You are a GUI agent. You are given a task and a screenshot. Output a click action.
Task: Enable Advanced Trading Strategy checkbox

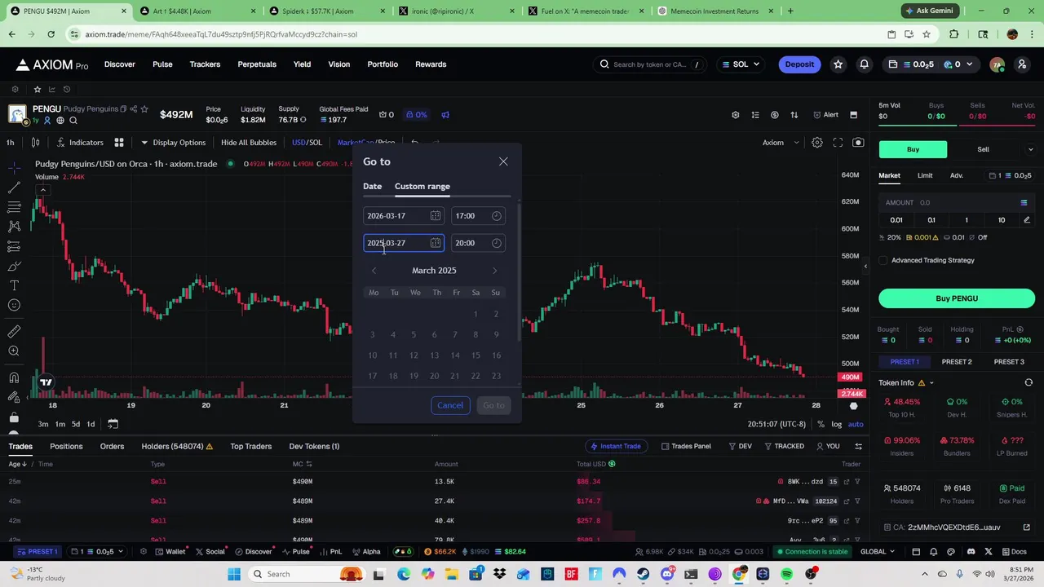(x=883, y=260)
